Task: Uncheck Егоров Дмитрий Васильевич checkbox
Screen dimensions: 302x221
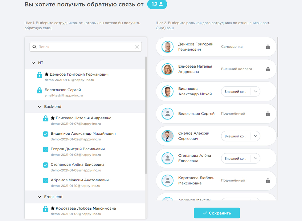Action: [46, 149]
